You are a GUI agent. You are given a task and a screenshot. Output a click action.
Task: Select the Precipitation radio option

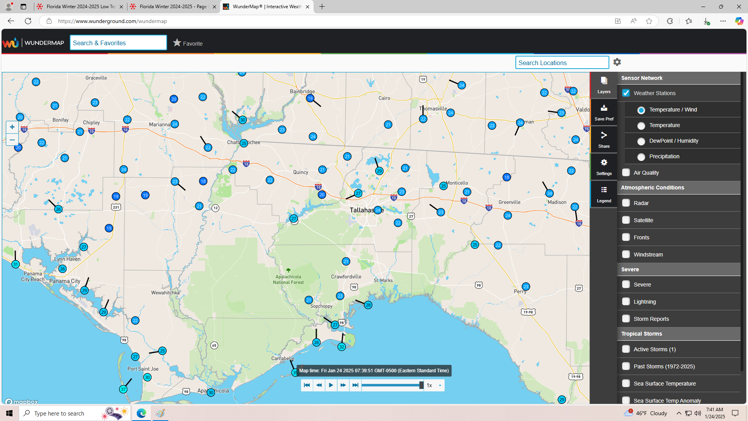641,157
